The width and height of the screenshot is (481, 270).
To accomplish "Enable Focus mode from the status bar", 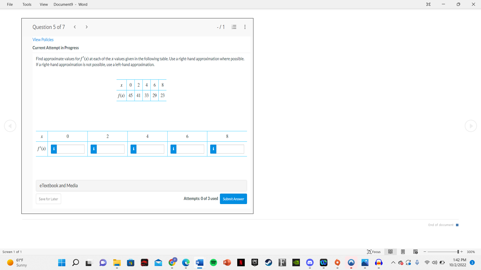I will pos(374,252).
